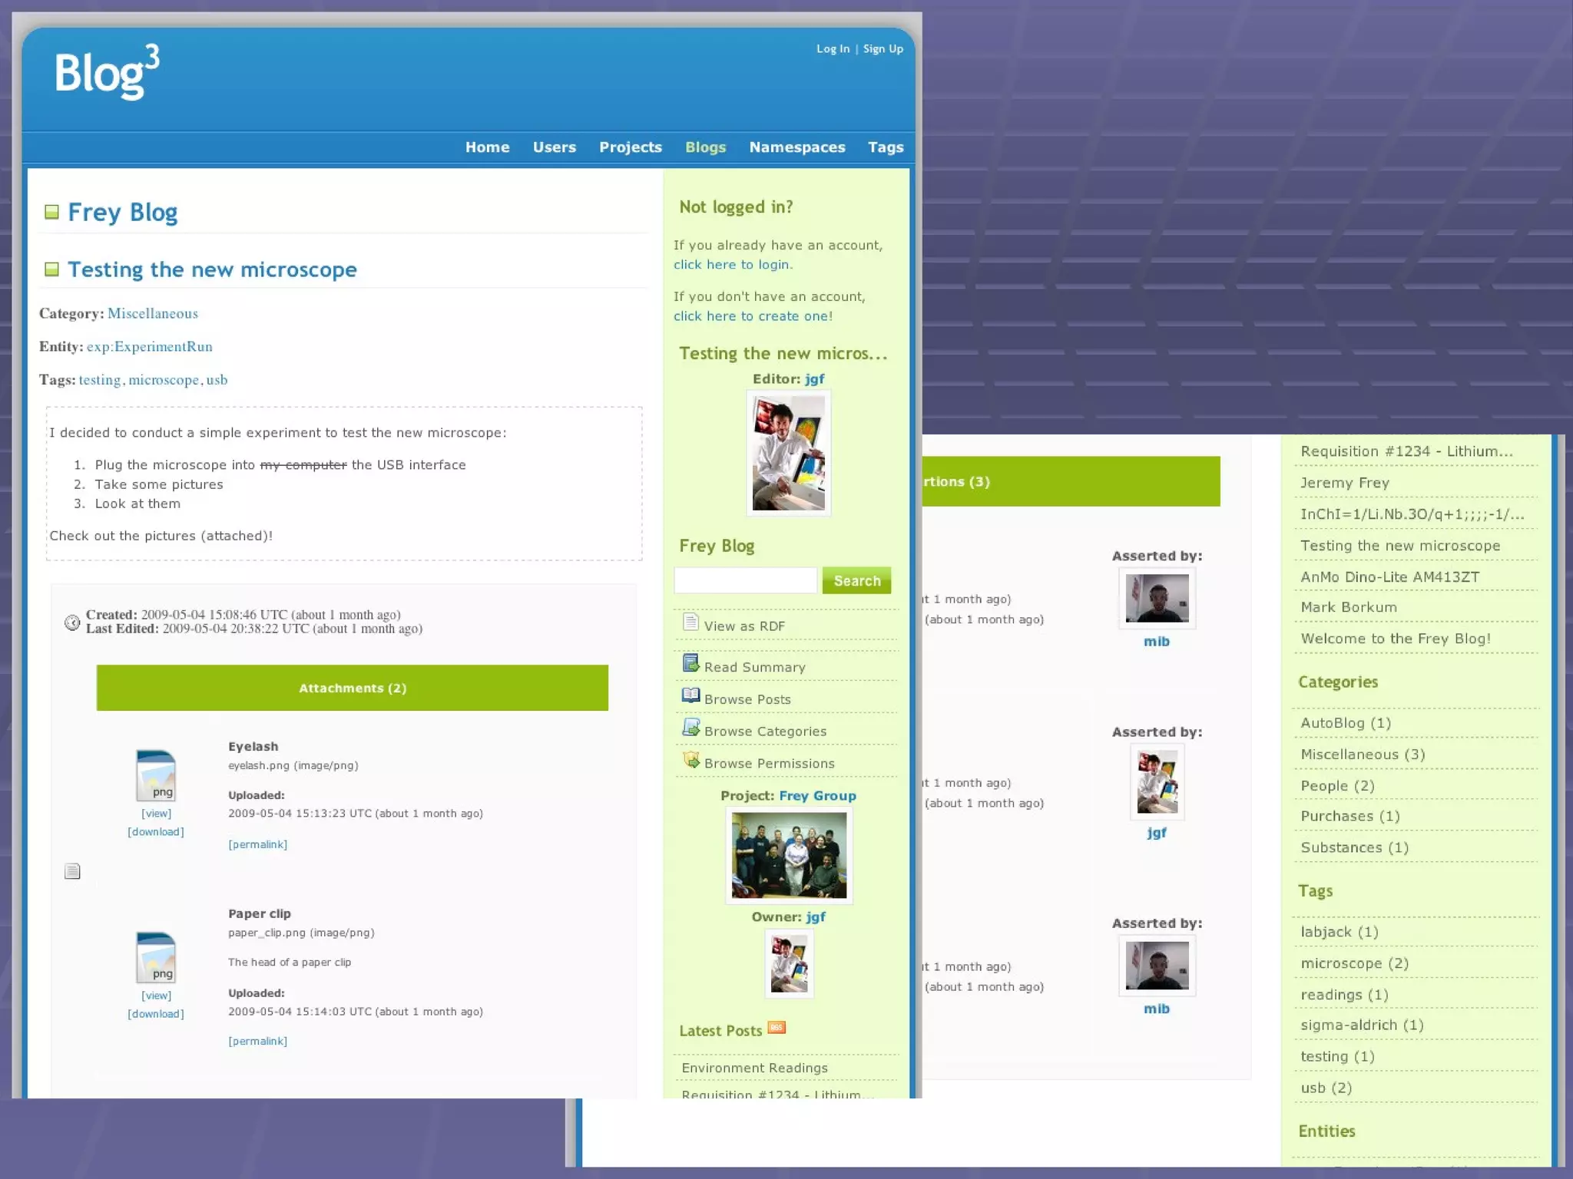Open the Frey Group project photo
The width and height of the screenshot is (1573, 1179).
789,855
